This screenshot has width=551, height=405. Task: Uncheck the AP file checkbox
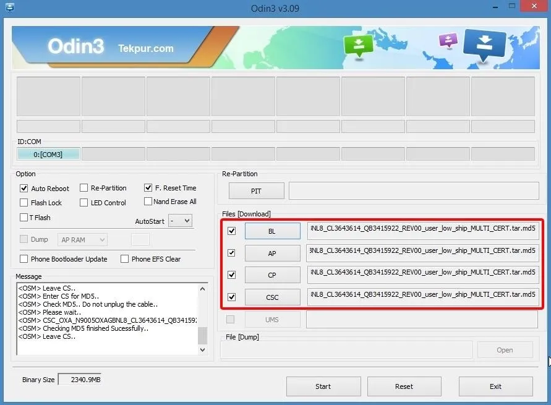coord(231,253)
